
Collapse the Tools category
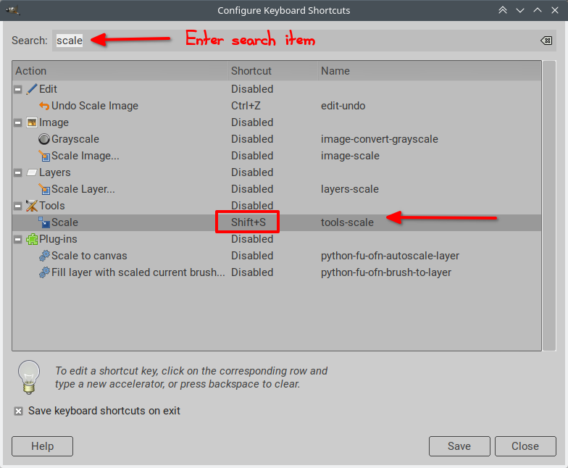coord(17,206)
